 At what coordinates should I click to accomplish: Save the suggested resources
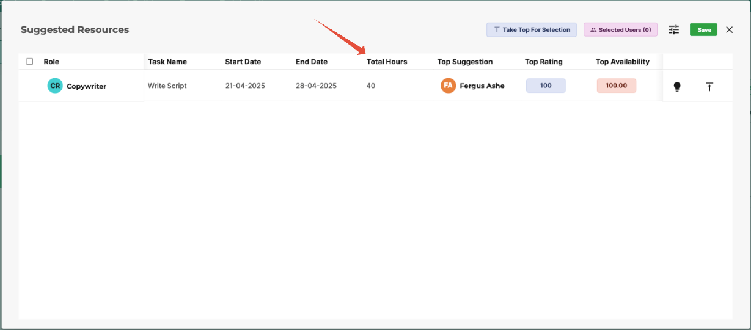pos(704,29)
